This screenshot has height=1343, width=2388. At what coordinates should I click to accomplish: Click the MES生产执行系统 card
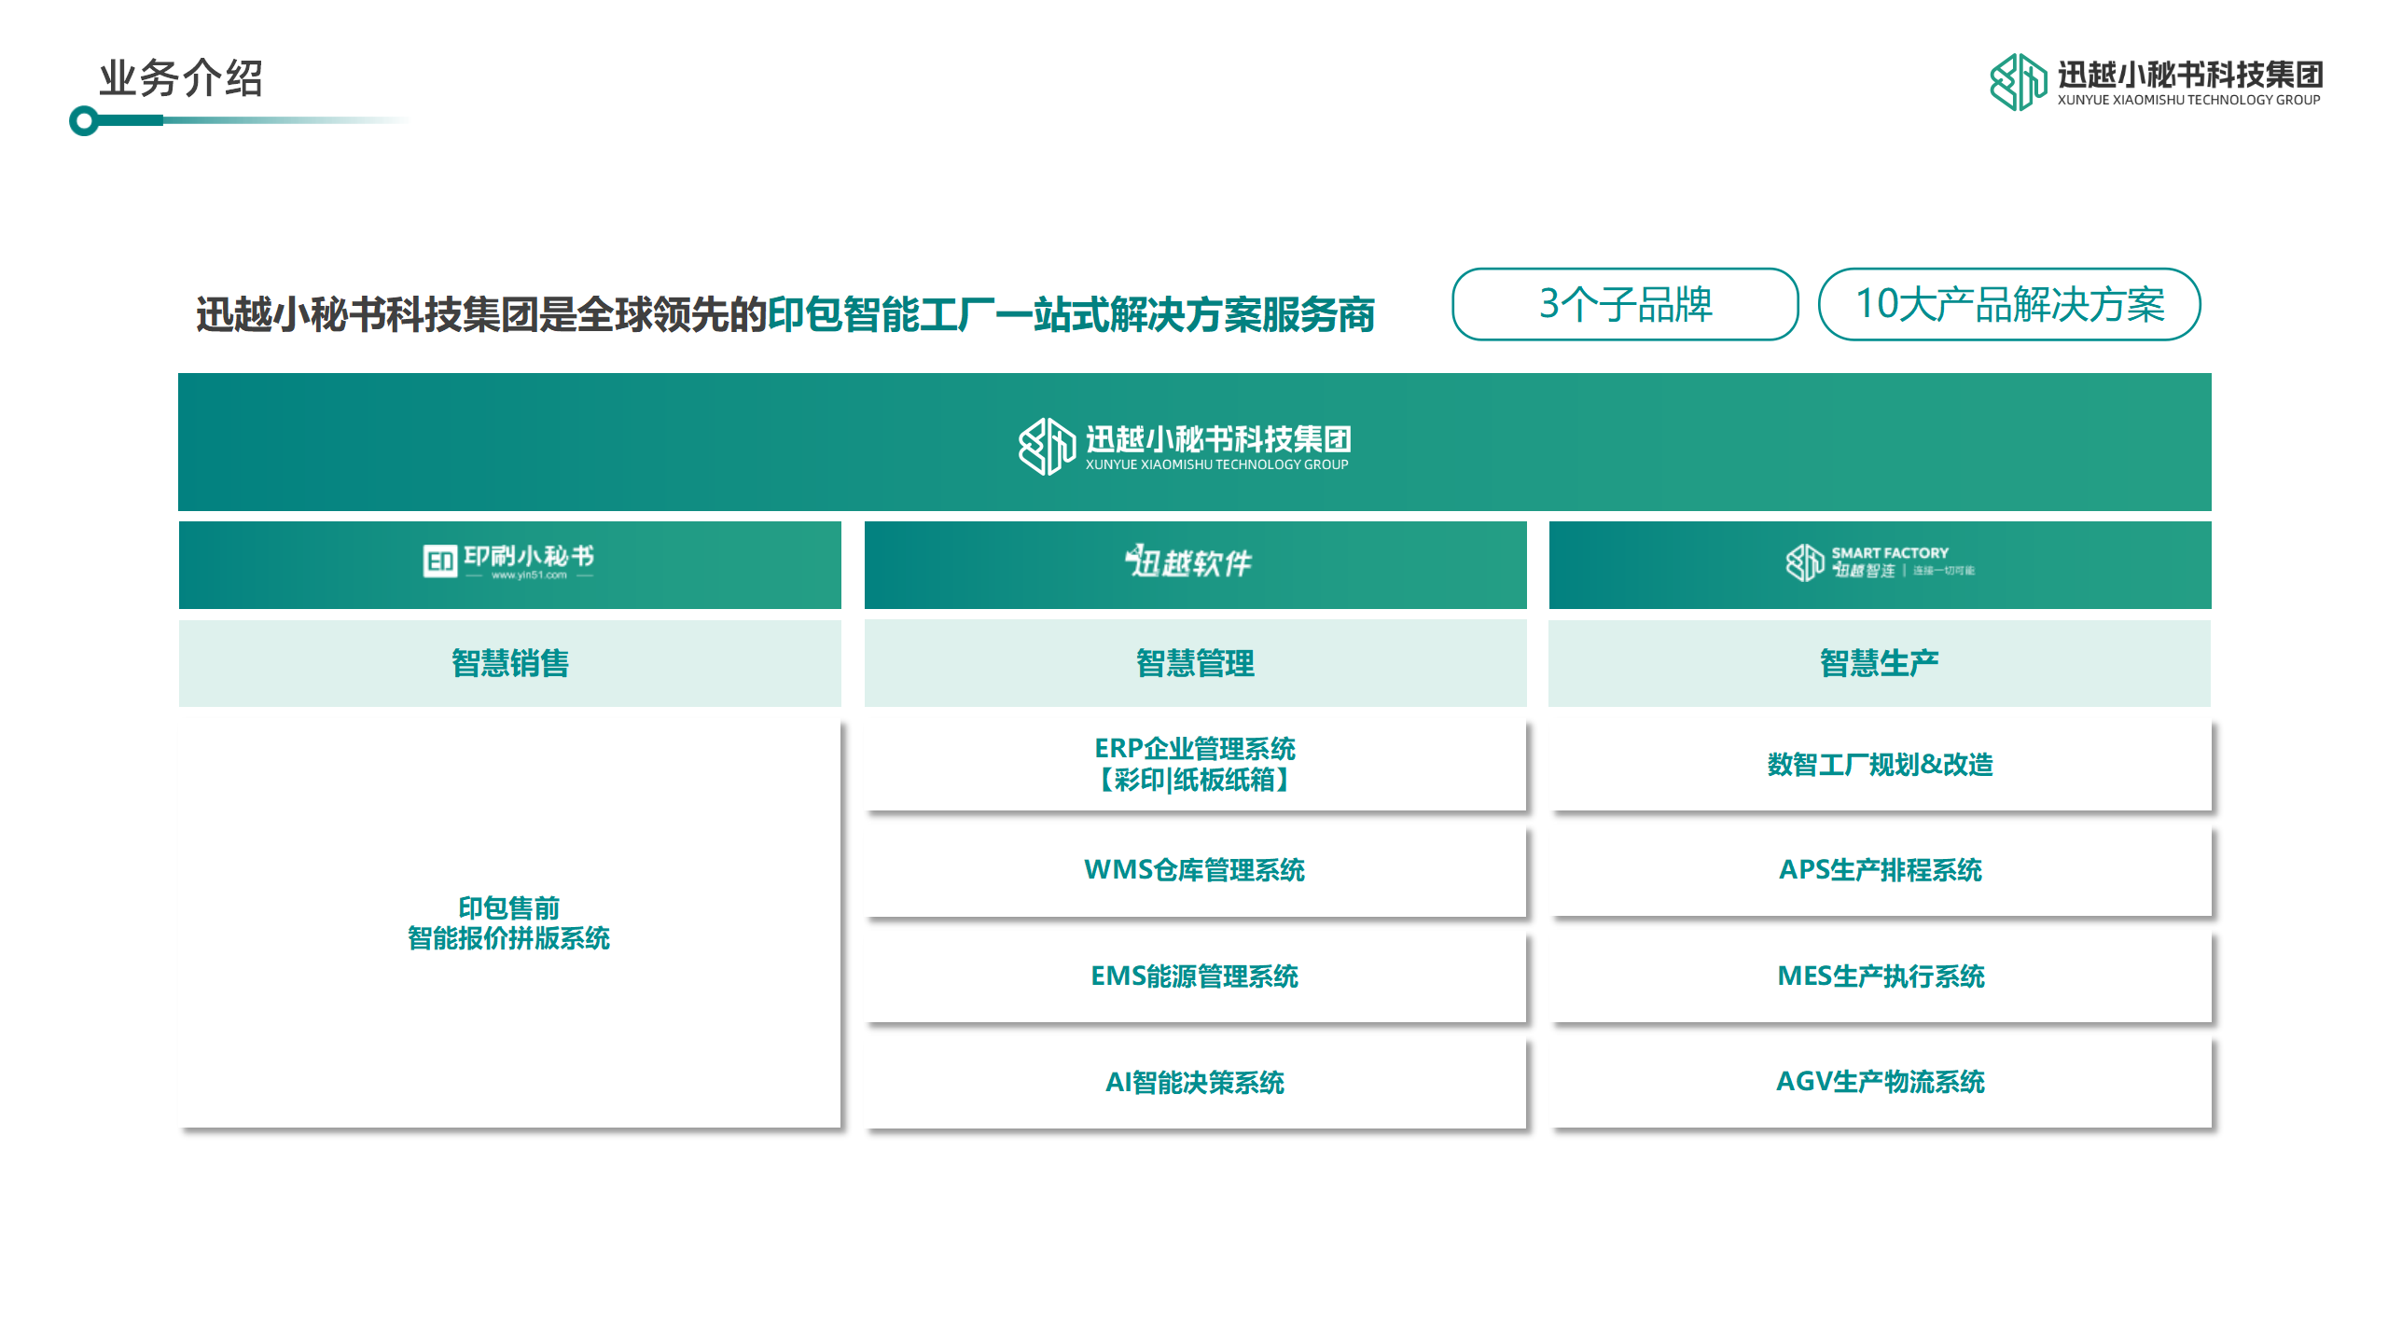[1880, 976]
